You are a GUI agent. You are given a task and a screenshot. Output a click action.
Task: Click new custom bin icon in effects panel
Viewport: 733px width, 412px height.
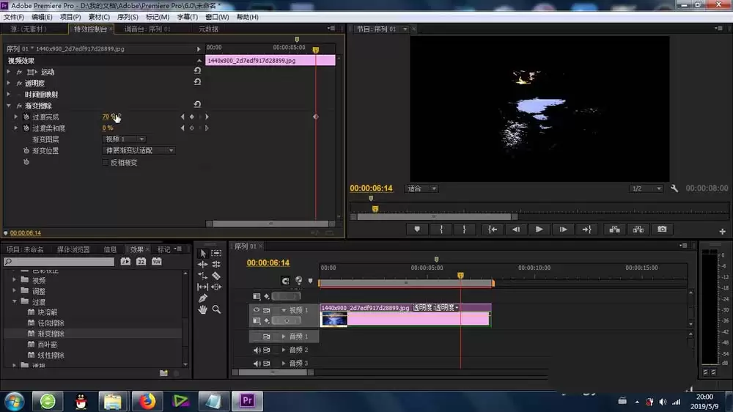pyautogui.click(x=163, y=373)
